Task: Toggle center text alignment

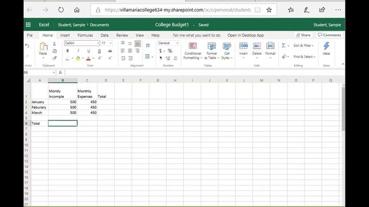Action: point(130,51)
